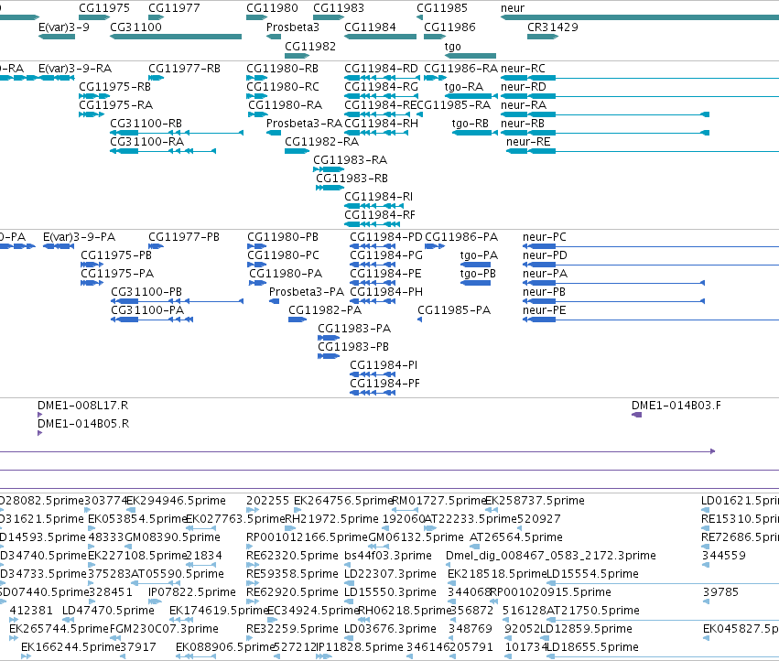Click protein tgo-PB

coord(478,274)
